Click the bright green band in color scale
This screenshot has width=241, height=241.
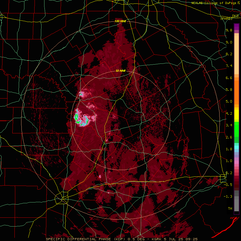pyautogui.click(x=236, y=129)
